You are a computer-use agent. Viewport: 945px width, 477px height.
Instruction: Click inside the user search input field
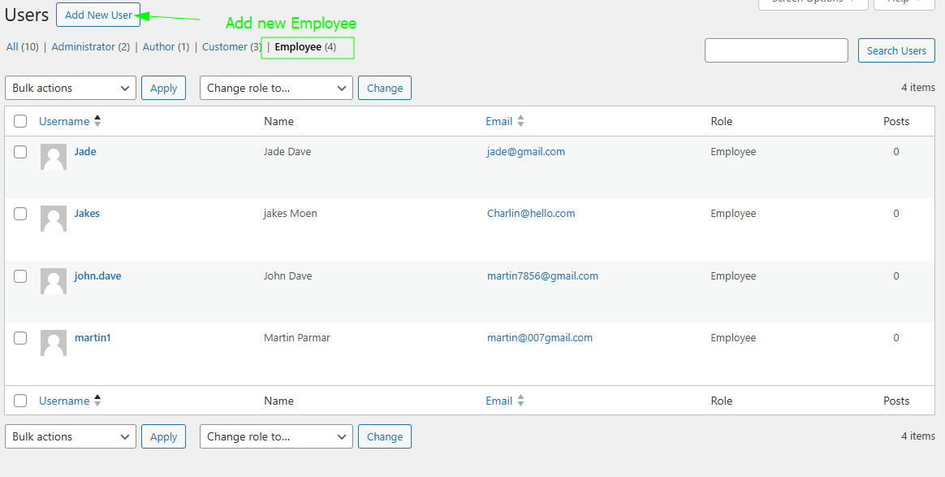pos(775,50)
